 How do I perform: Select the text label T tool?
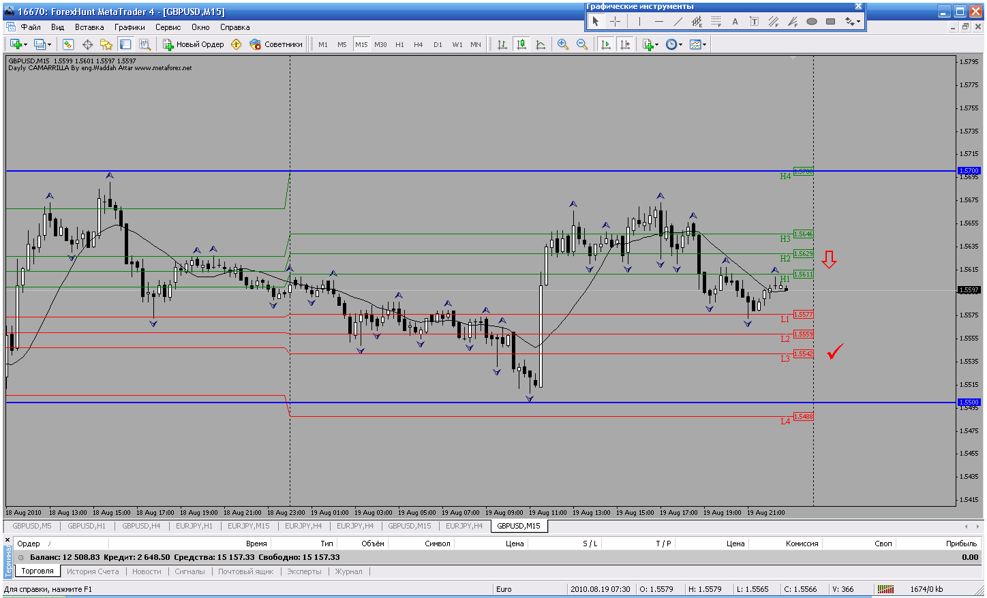(754, 21)
